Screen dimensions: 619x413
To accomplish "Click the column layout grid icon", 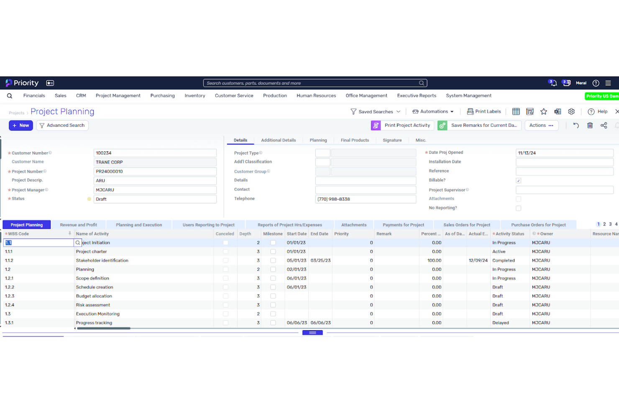I will pyautogui.click(x=516, y=111).
